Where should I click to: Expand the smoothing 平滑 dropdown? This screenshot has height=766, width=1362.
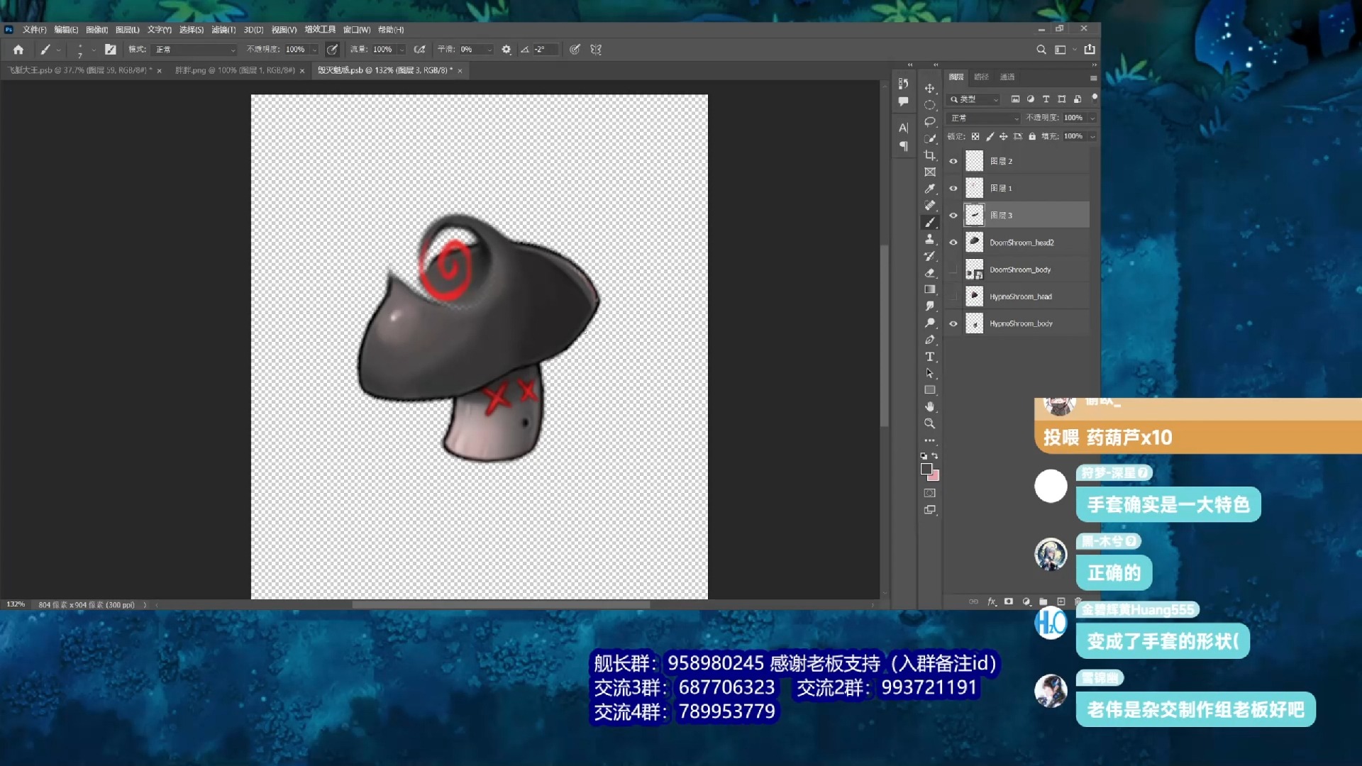click(x=489, y=50)
